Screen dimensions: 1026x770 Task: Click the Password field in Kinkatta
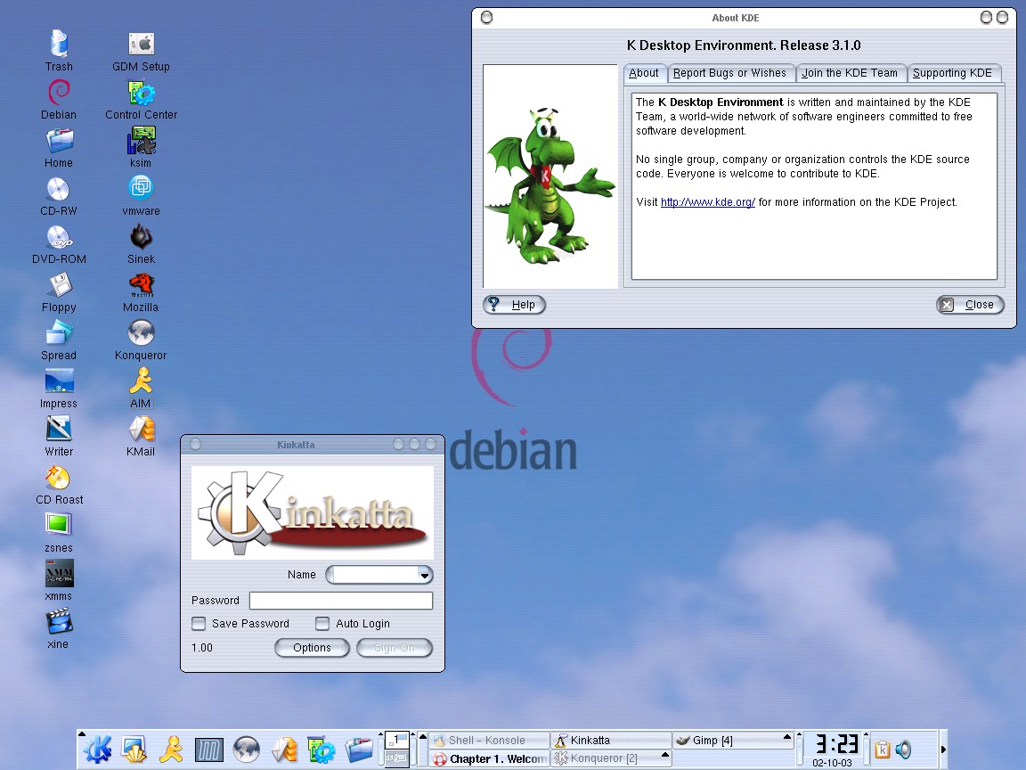coord(341,601)
